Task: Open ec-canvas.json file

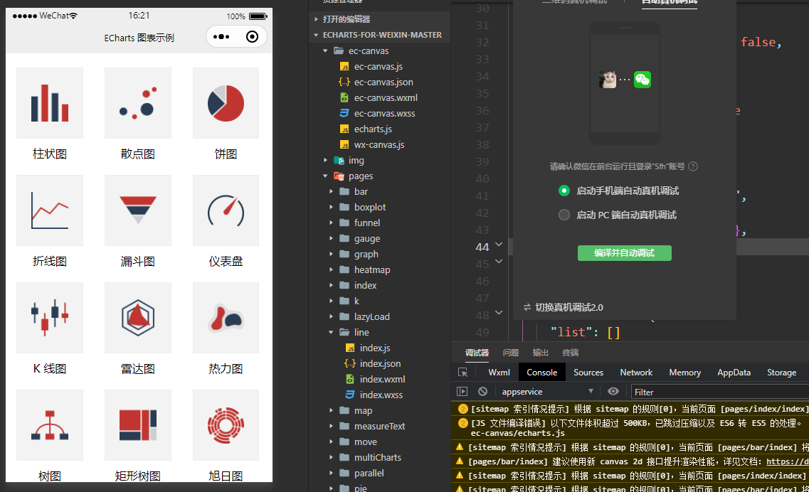Action: [384, 82]
